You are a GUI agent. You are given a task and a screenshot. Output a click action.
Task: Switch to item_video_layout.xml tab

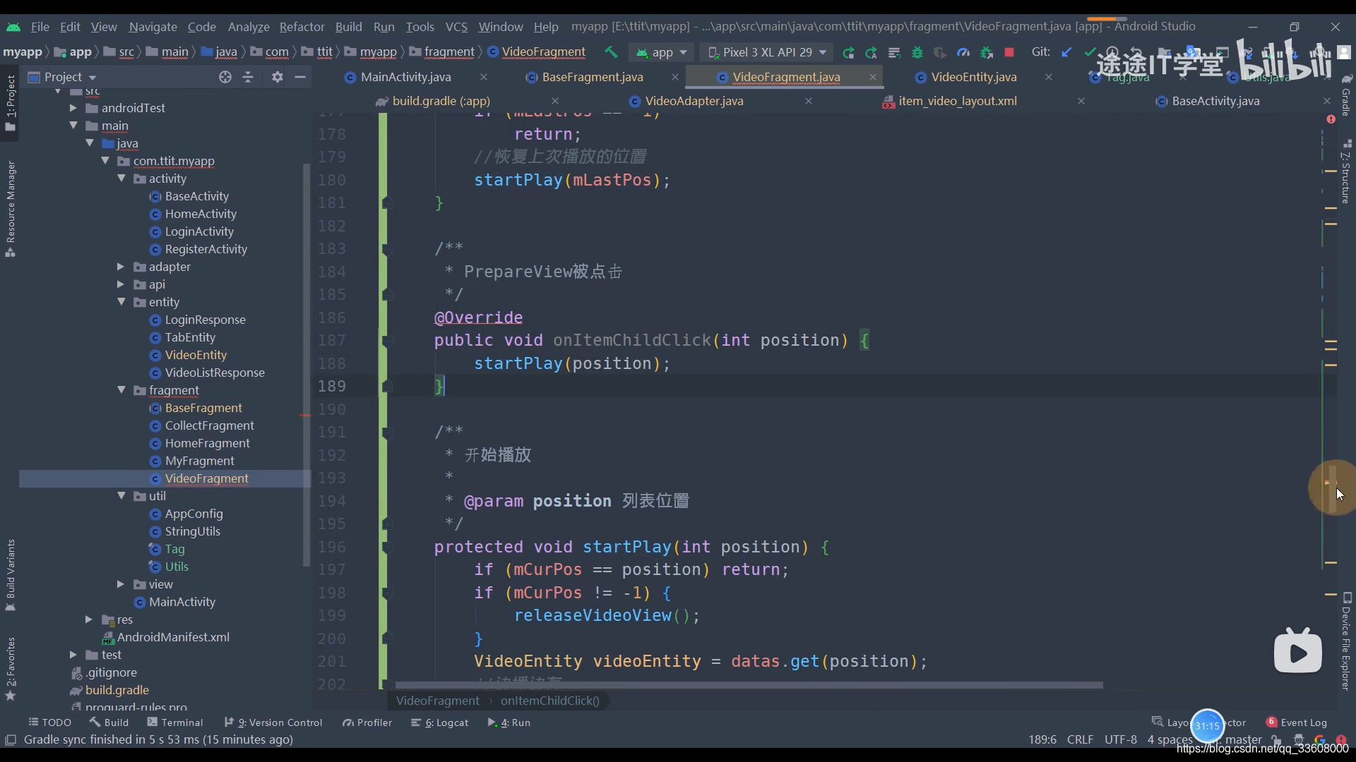pyautogui.click(x=957, y=101)
